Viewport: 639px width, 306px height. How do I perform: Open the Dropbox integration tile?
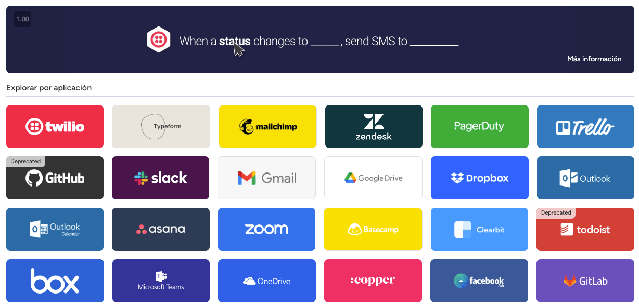pos(480,178)
